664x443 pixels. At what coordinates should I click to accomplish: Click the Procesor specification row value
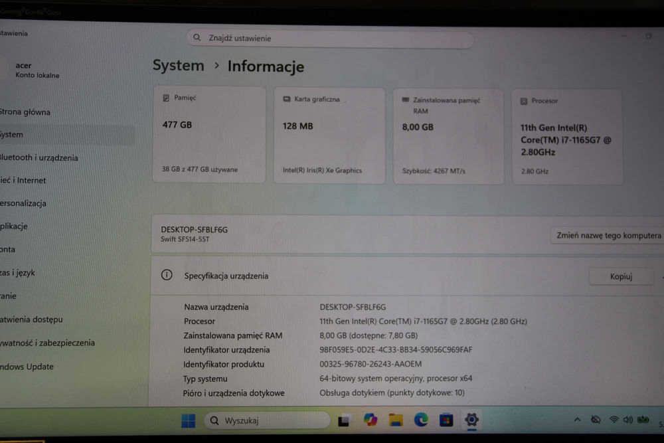[423, 321]
